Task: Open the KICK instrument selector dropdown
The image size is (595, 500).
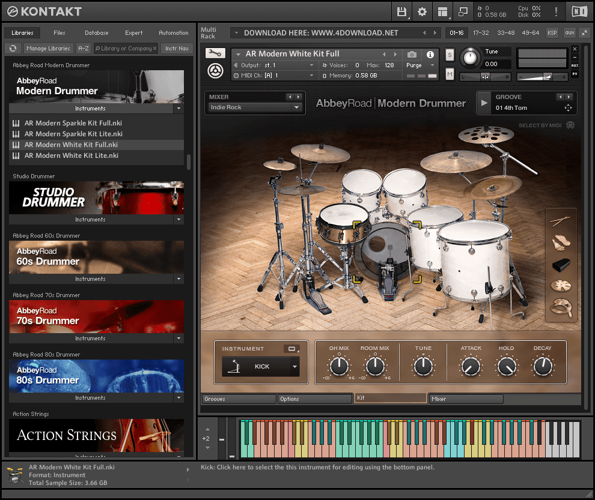Action: pyautogui.click(x=261, y=367)
